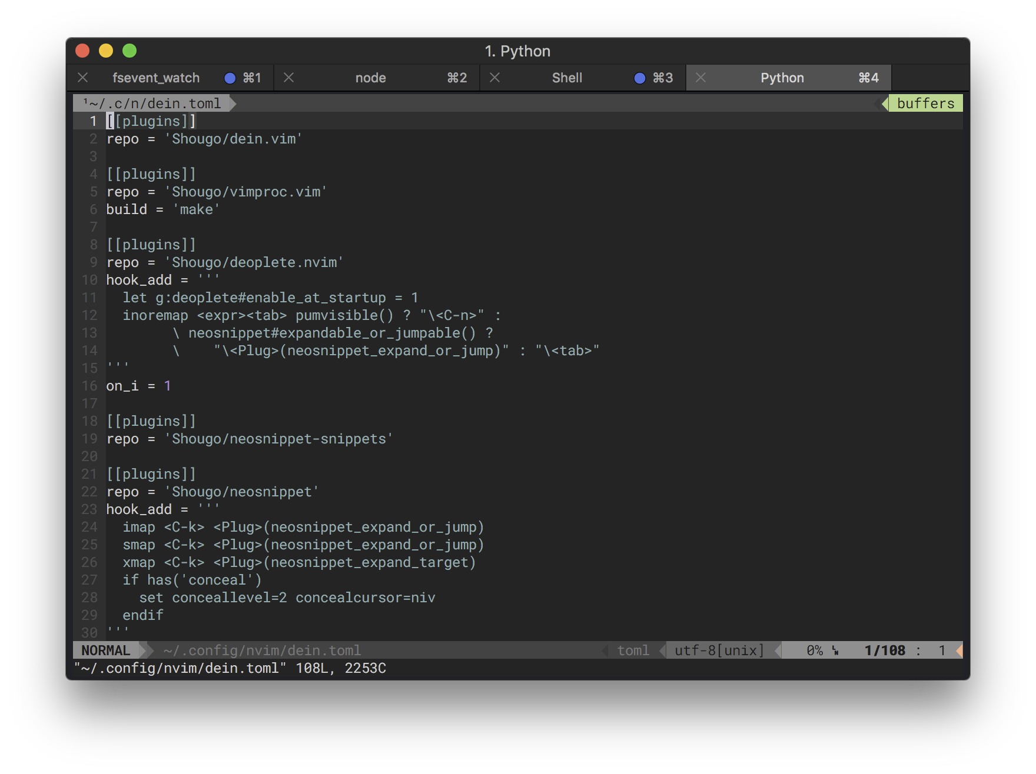Image resolution: width=1036 pixels, height=774 pixels.
Task: Switch to the node tab
Action: 370,78
